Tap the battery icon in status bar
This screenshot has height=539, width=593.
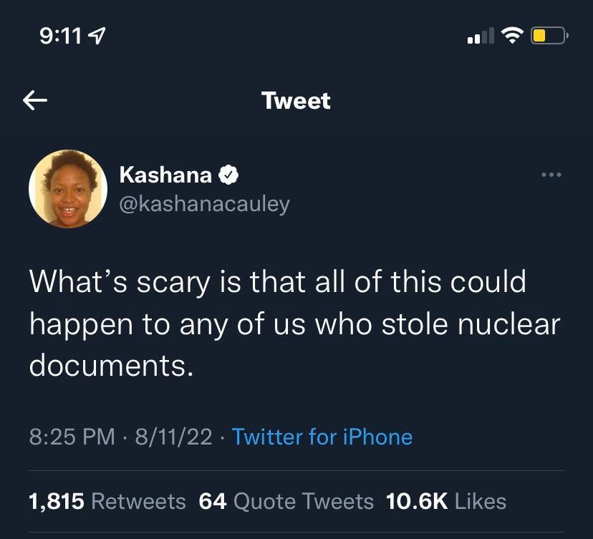coord(549,35)
